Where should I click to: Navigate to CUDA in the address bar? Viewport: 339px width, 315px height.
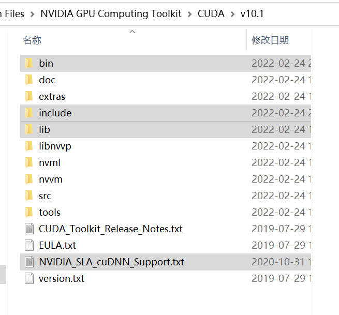[211, 14]
